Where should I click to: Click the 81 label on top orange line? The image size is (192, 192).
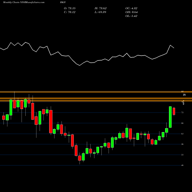click(182, 91)
